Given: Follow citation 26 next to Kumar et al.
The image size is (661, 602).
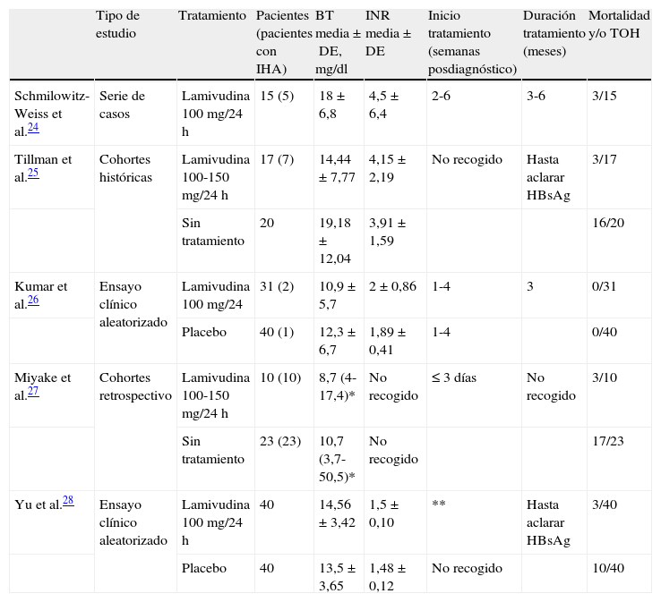Looking at the screenshot, I should [x=32, y=301].
